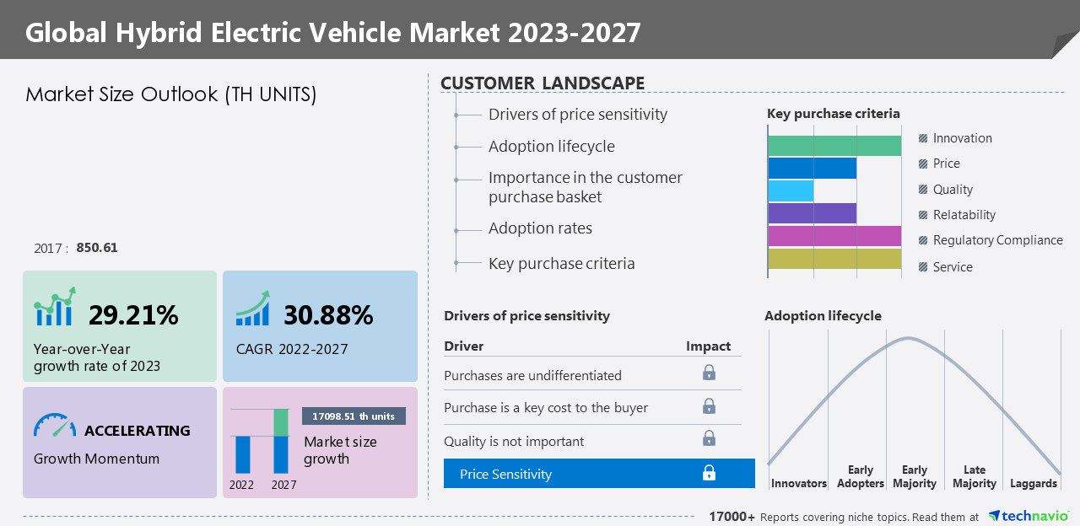Toggle the lock beside Purchase is a key cost

coord(710,405)
